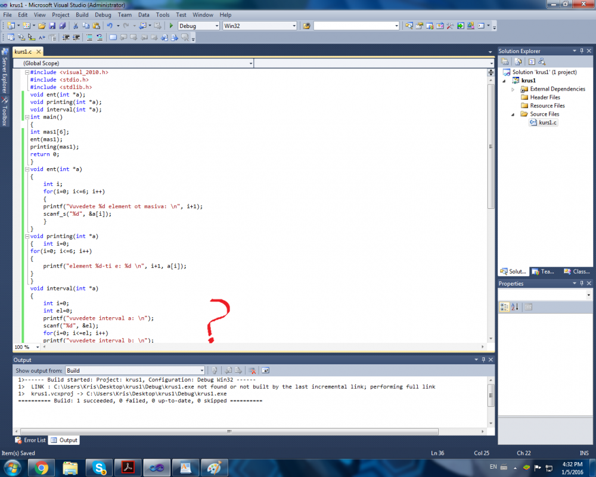Open the Toolbox side tab
The image size is (596, 477).
[5, 111]
